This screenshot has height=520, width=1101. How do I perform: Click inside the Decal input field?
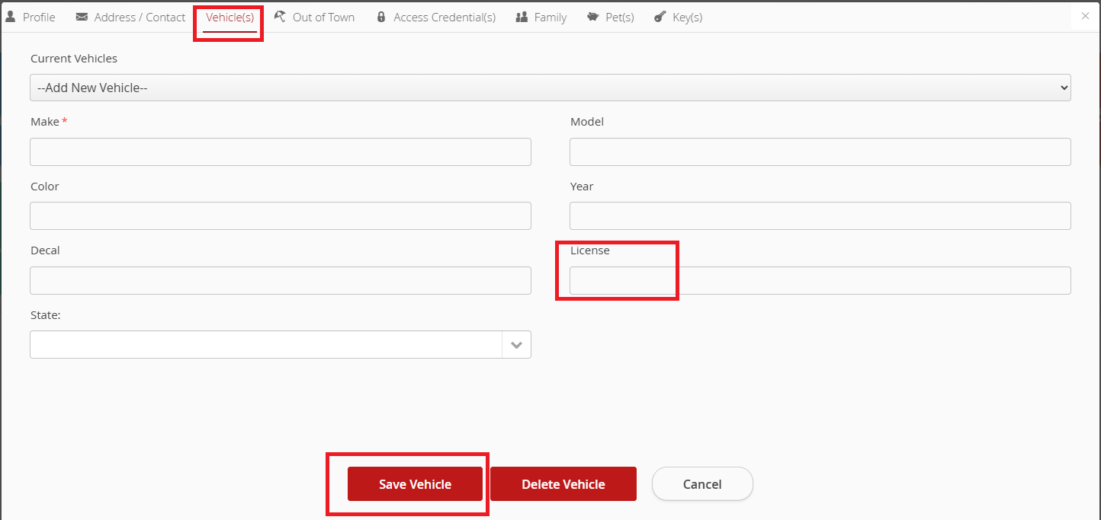click(280, 280)
